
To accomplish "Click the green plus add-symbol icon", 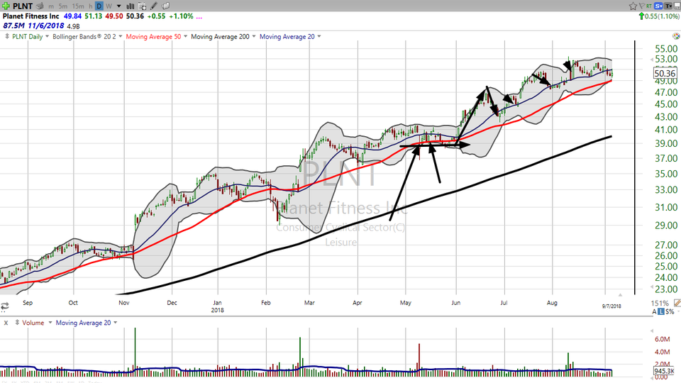I will click(x=6, y=6).
